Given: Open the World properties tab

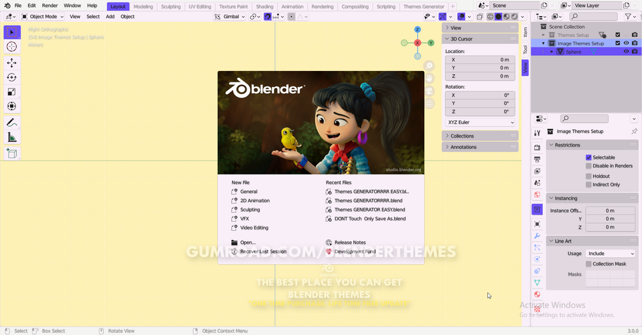Looking at the screenshot, I should (537, 194).
